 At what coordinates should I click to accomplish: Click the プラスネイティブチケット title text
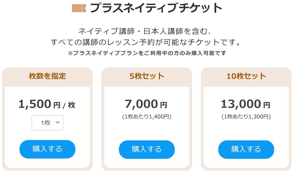click(x=156, y=8)
